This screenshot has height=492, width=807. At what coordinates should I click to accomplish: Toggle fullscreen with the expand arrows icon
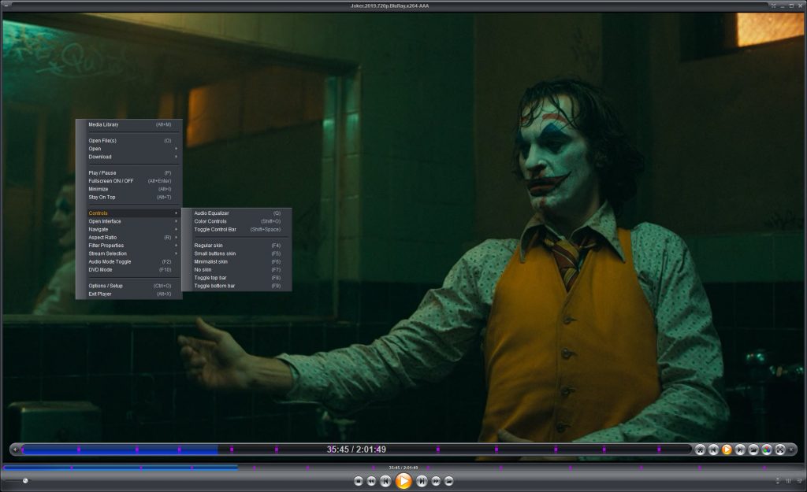pyautogui.click(x=780, y=449)
